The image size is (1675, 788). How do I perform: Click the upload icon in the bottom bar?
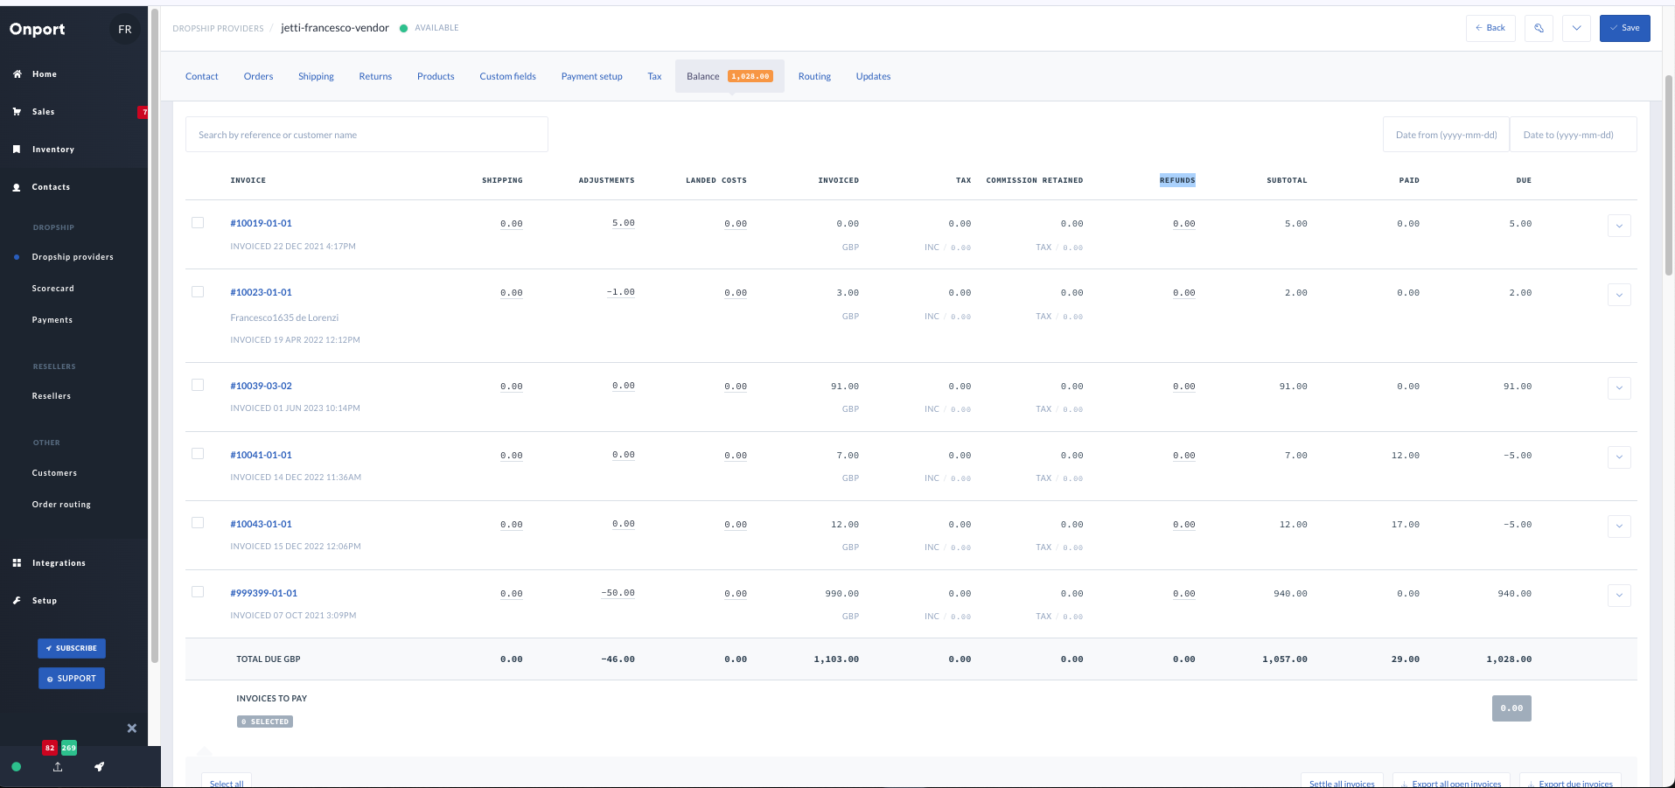point(58,767)
